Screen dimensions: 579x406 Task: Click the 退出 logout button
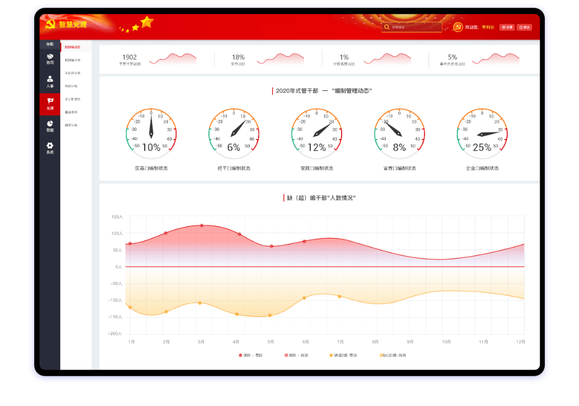[x=524, y=27]
